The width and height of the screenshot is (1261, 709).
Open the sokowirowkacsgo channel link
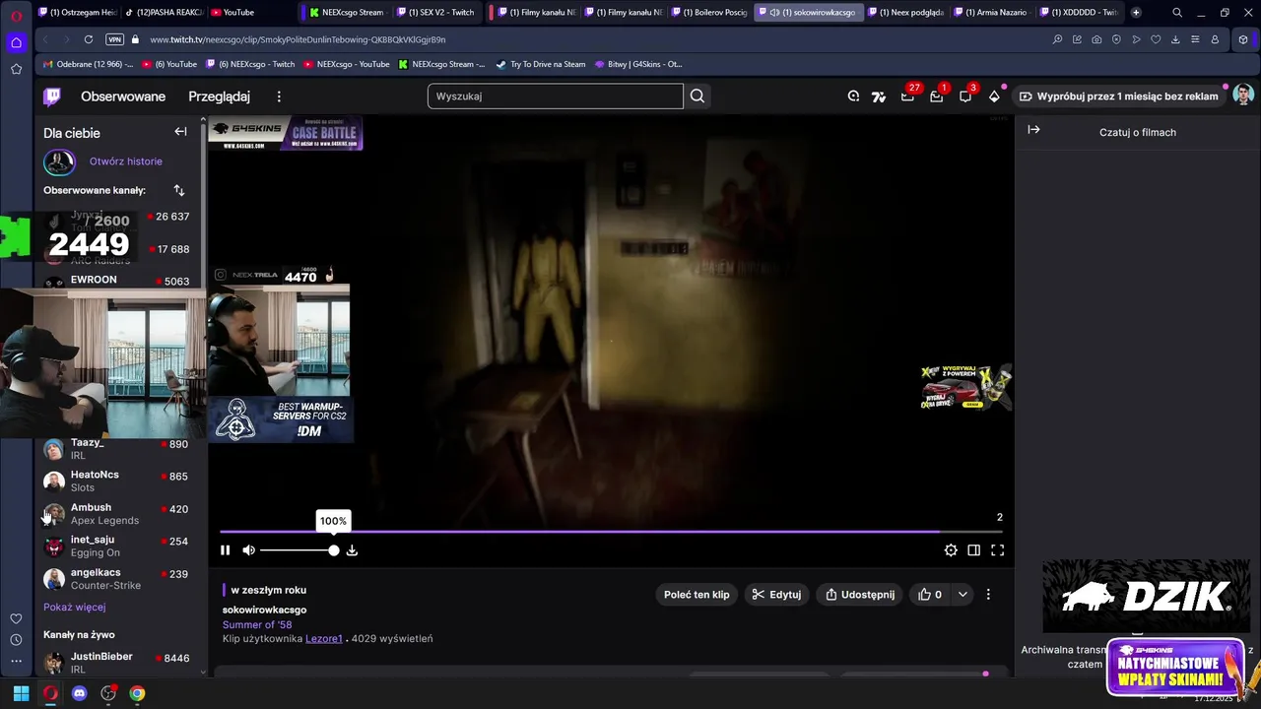pyautogui.click(x=264, y=610)
